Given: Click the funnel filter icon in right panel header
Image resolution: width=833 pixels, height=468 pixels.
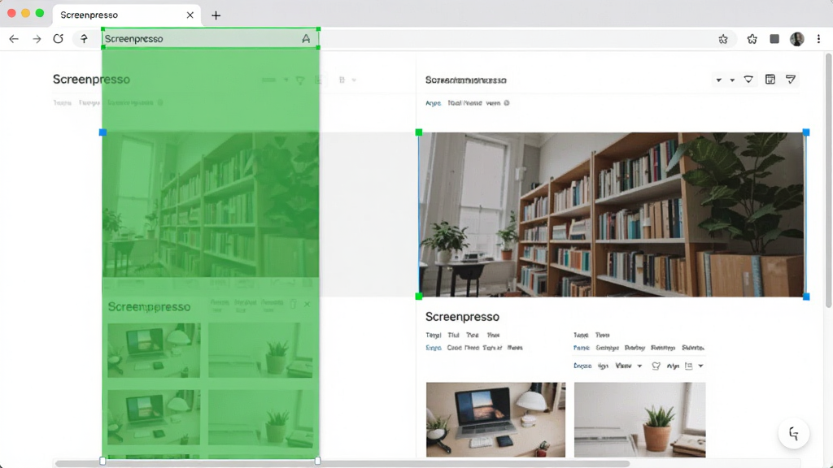Looking at the screenshot, I should pyautogui.click(x=748, y=80).
